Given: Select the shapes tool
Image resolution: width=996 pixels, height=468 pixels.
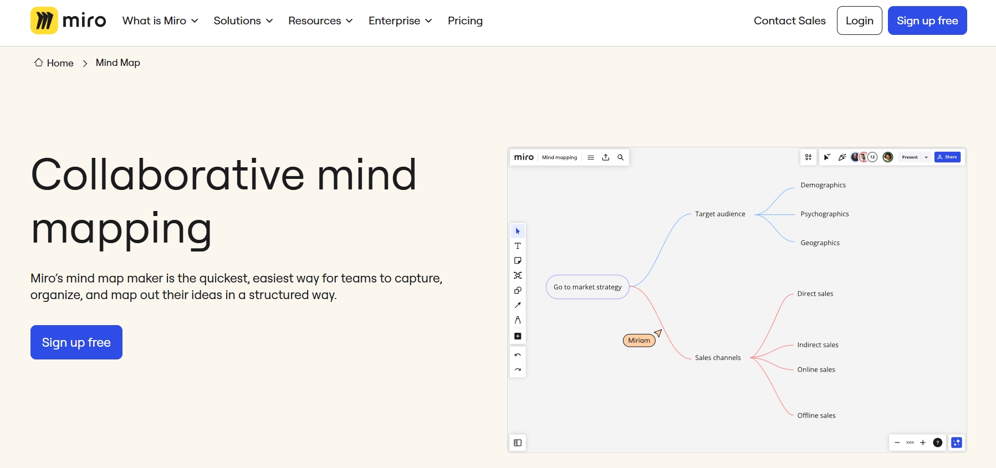Looking at the screenshot, I should pos(518,290).
